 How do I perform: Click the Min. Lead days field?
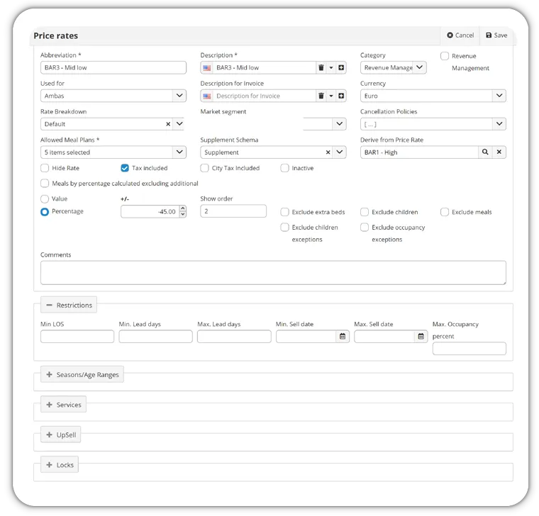(155, 337)
